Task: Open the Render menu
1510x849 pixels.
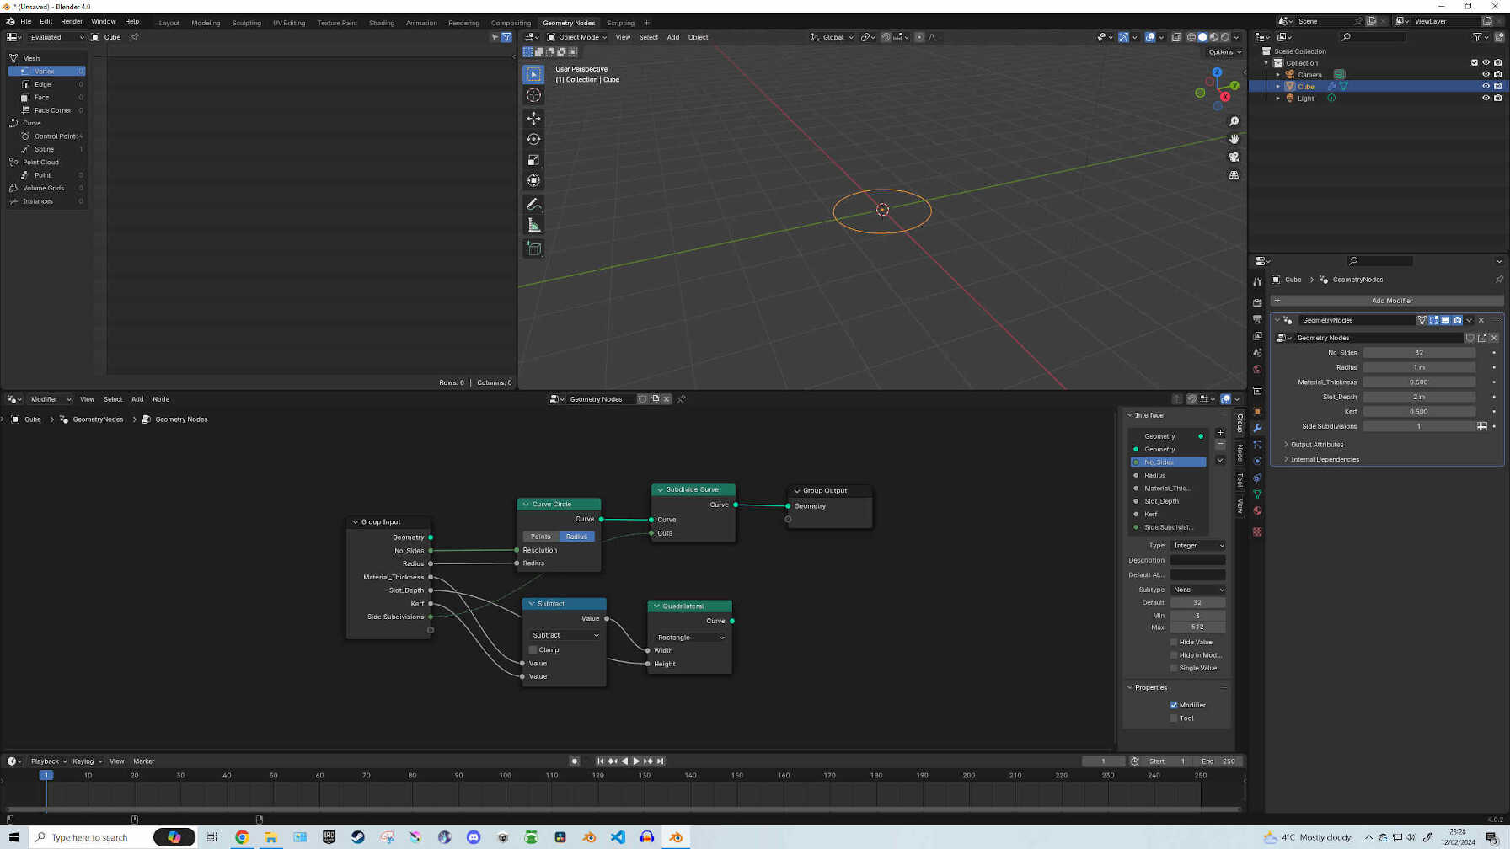Action: 72,21
